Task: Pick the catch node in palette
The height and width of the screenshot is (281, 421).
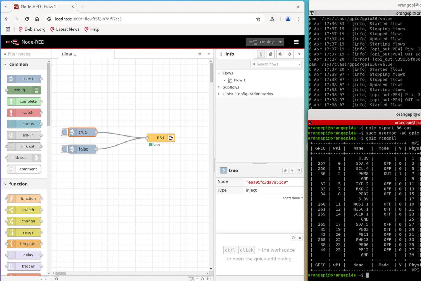Action: tap(24, 113)
